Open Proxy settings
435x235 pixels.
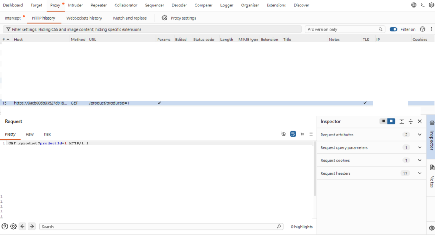[x=184, y=18]
